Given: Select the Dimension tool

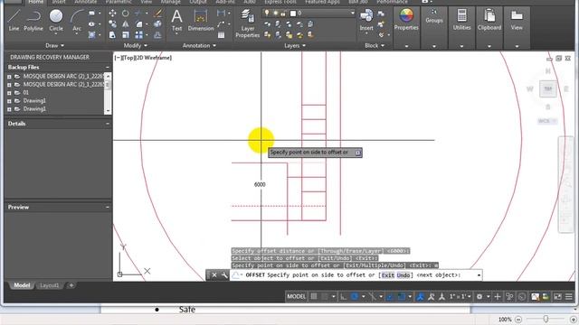Looking at the screenshot, I should (201, 20).
